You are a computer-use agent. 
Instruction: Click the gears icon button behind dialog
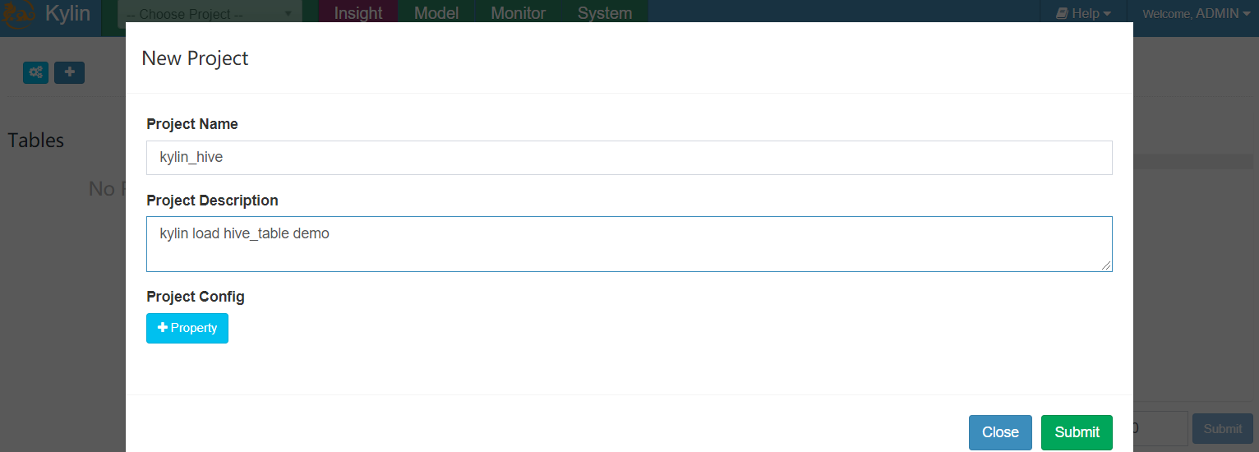(x=35, y=72)
